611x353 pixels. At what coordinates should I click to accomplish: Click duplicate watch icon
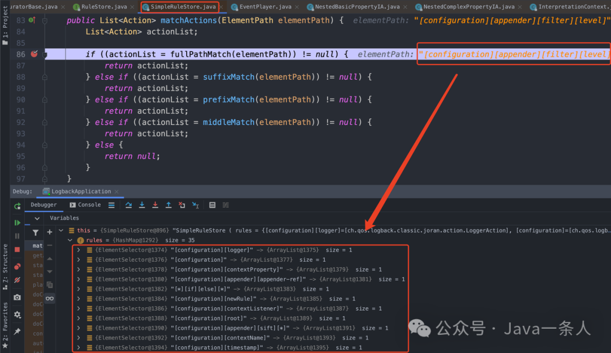tap(49, 285)
